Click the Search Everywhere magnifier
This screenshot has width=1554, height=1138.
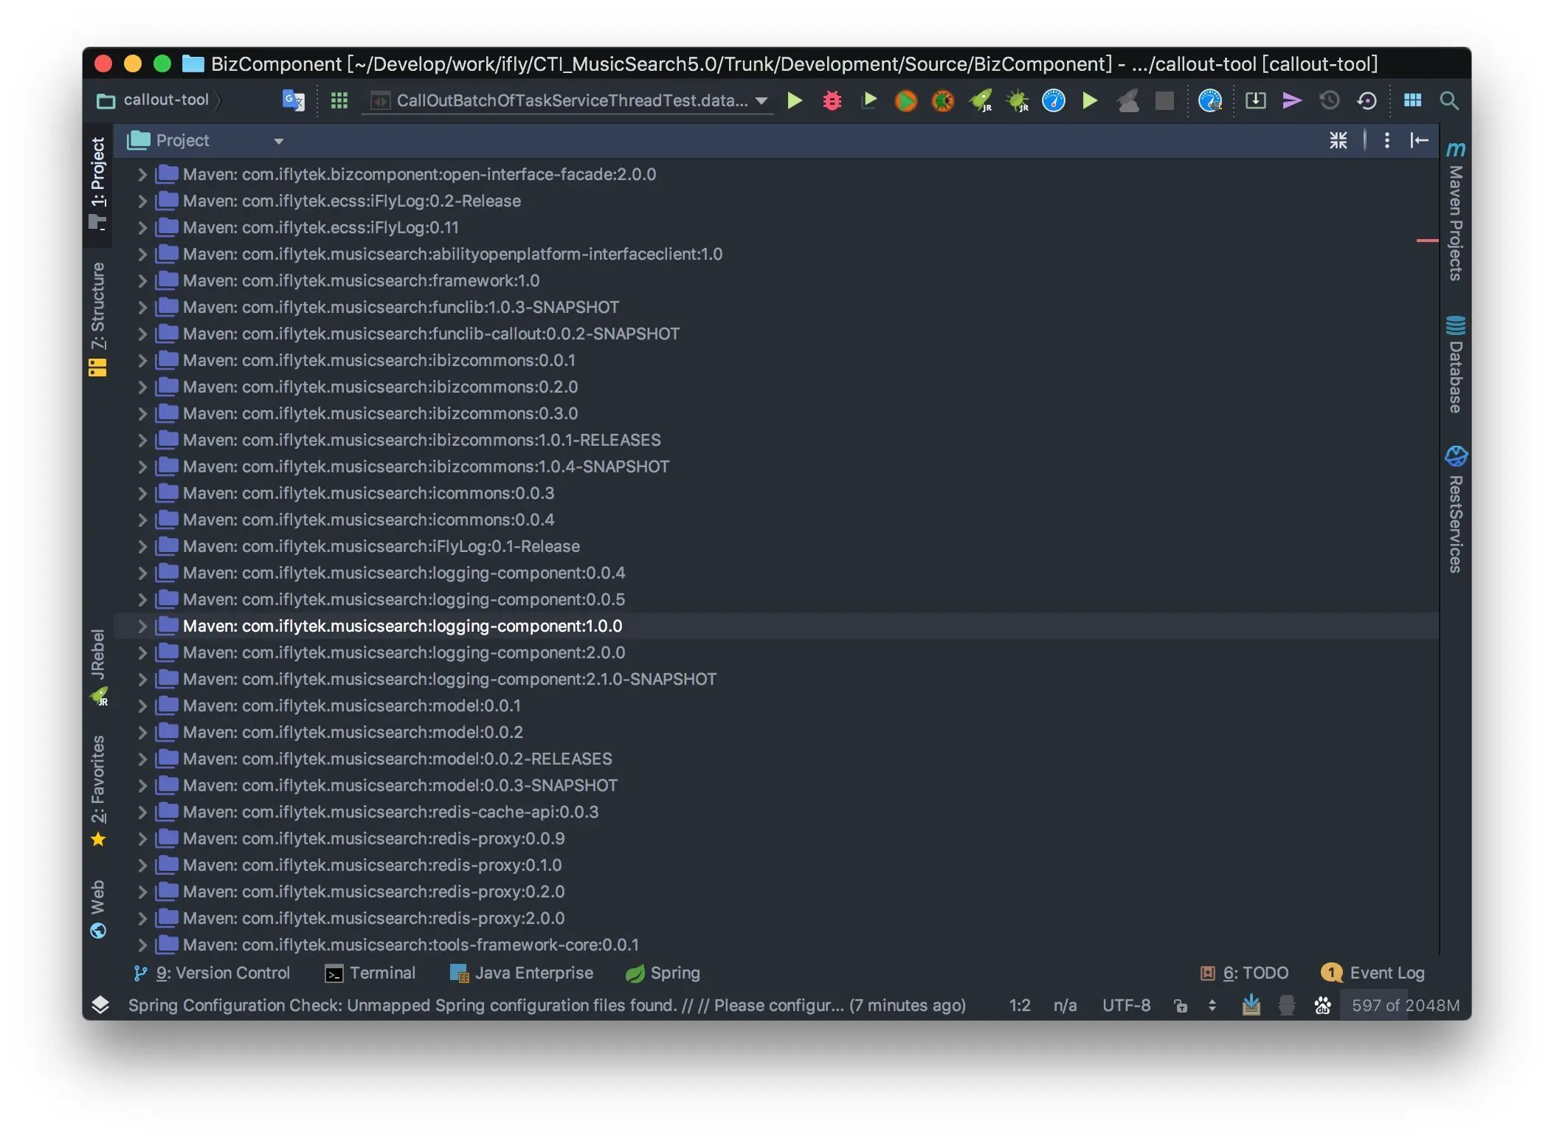(1448, 100)
